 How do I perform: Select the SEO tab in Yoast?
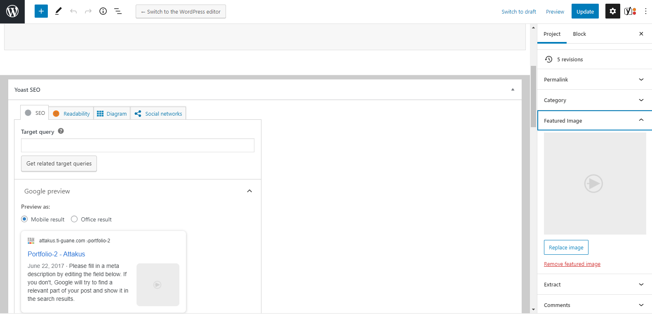pos(35,113)
